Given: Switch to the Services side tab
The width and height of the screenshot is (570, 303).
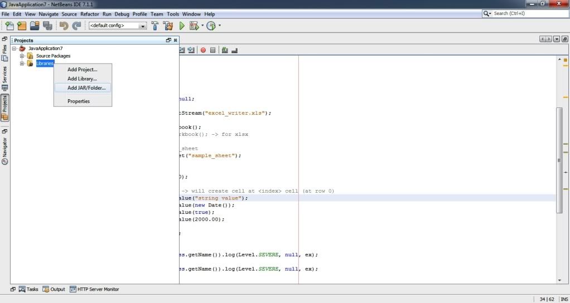Looking at the screenshot, I should [x=4, y=78].
